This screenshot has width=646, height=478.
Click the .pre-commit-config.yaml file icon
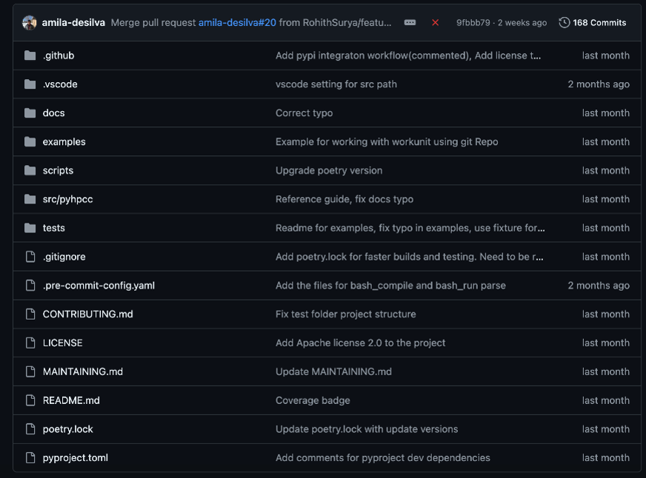point(30,286)
